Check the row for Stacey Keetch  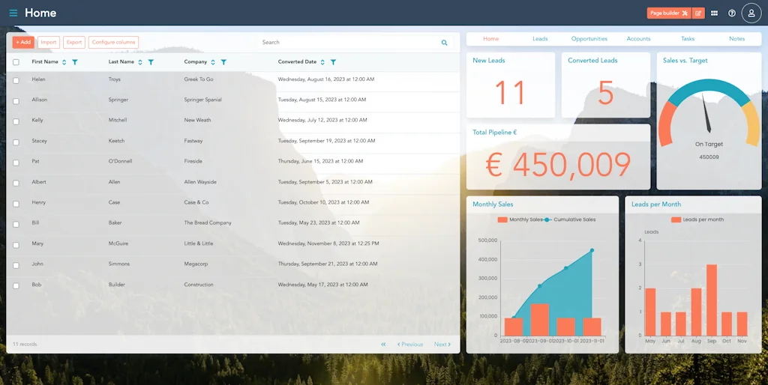(x=16, y=142)
